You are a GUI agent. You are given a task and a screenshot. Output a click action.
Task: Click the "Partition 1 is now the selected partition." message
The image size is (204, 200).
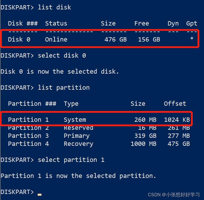pyautogui.click(x=78, y=176)
